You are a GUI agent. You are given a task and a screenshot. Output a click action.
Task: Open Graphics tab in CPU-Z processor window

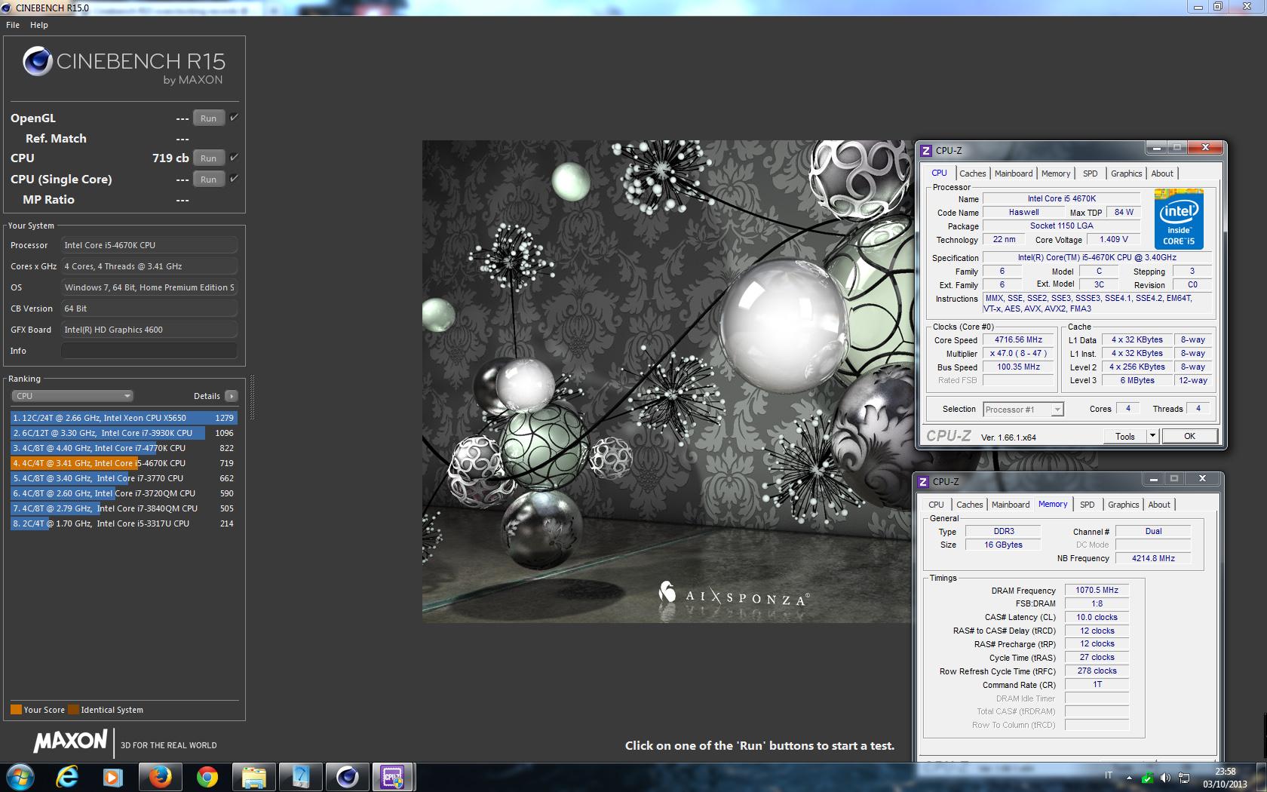pyautogui.click(x=1127, y=173)
